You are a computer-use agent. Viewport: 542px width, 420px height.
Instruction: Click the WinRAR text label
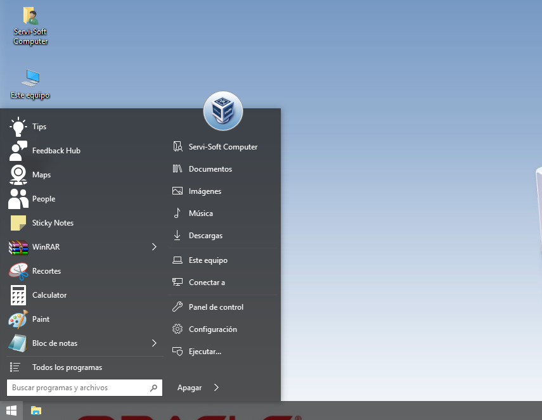point(46,247)
